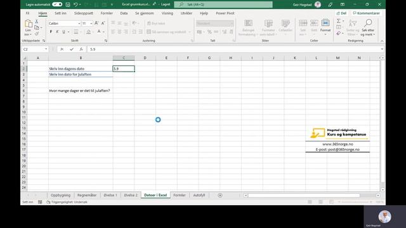Open the Øvelse 1 sheet tab
Viewport: 406px width, 228px height.
(110, 195)
